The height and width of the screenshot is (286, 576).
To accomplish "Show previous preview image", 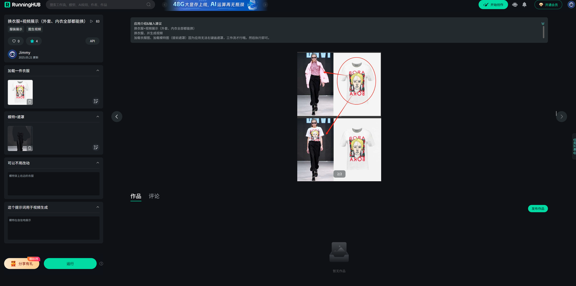I will [117, 116].
